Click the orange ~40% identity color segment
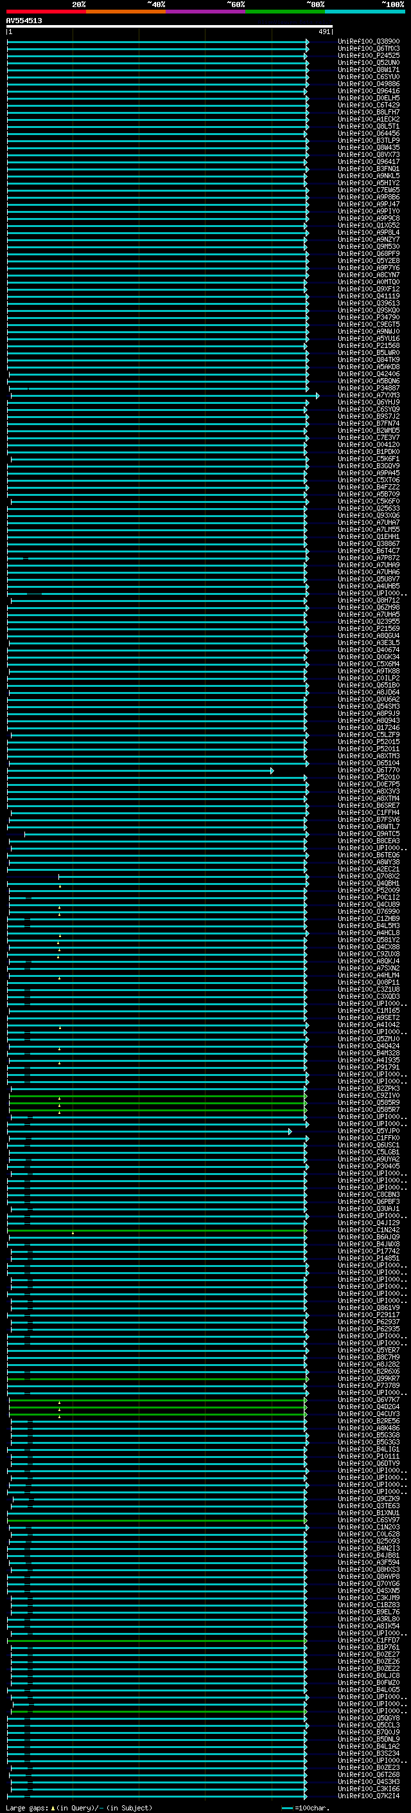 pyautogui.click(x=126, y=12)
